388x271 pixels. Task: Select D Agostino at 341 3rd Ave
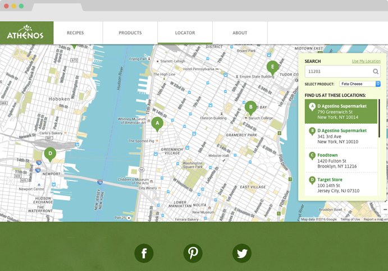coord(341,136)
